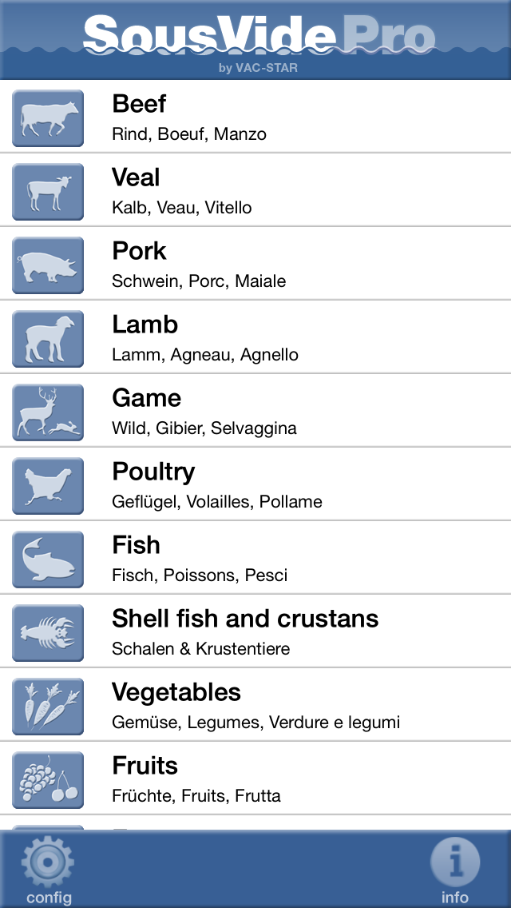Open the lamb icon category

pyautogui.click(x=48, y=339)
